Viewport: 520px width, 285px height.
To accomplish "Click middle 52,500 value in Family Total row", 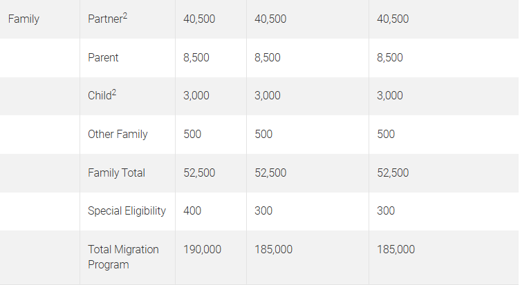I will [x=270, y=173].
